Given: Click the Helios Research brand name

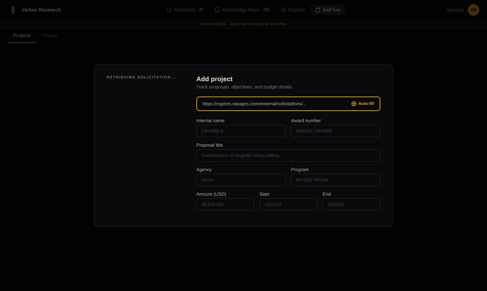Looking at the screenshot, I should click(41, 10).
